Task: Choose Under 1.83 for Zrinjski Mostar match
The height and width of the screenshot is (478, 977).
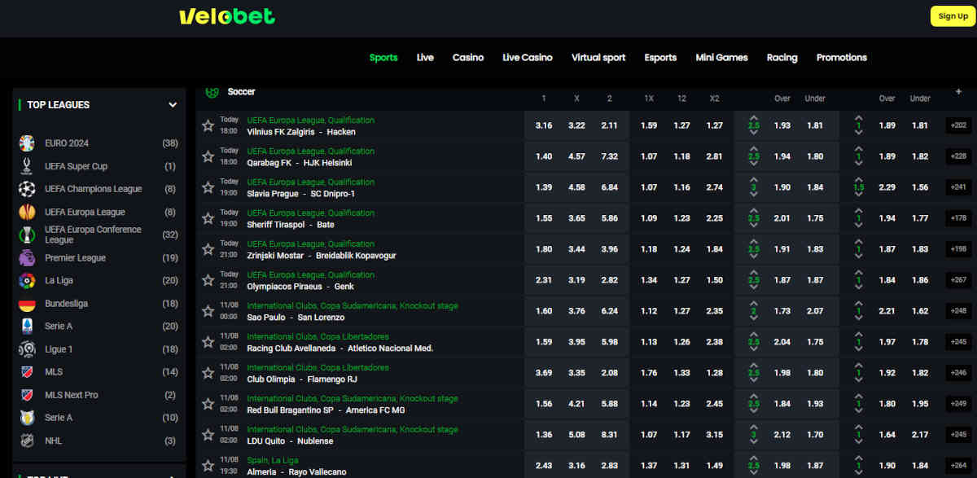Action: pyautogui.click(x=814, y=249)
